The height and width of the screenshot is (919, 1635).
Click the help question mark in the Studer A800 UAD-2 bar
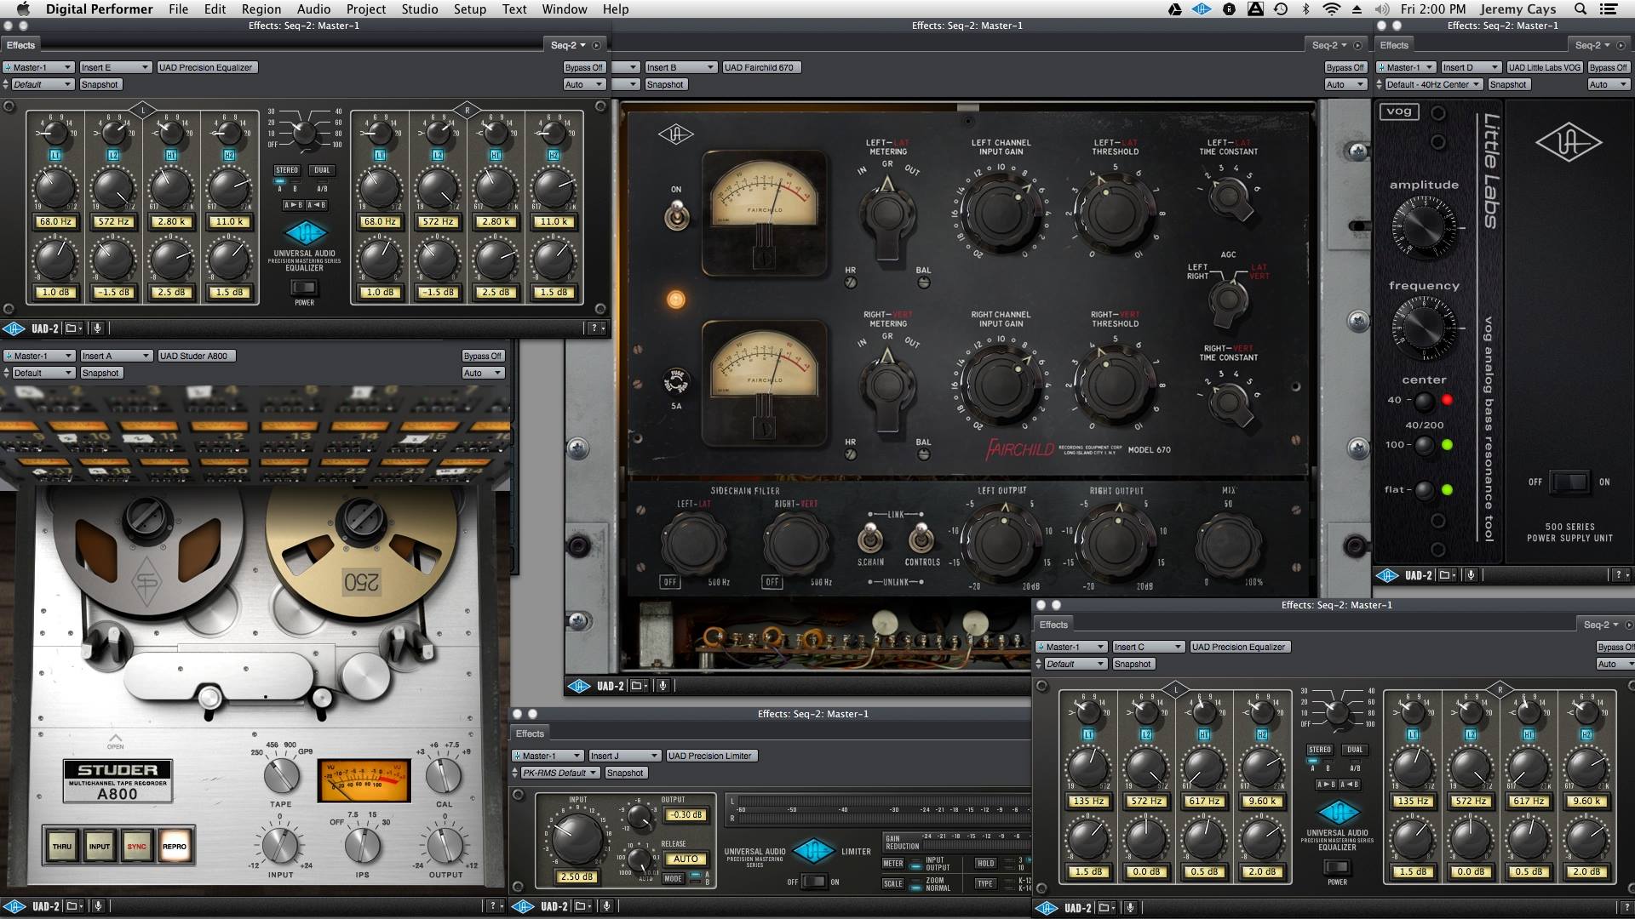pos(493,906)
